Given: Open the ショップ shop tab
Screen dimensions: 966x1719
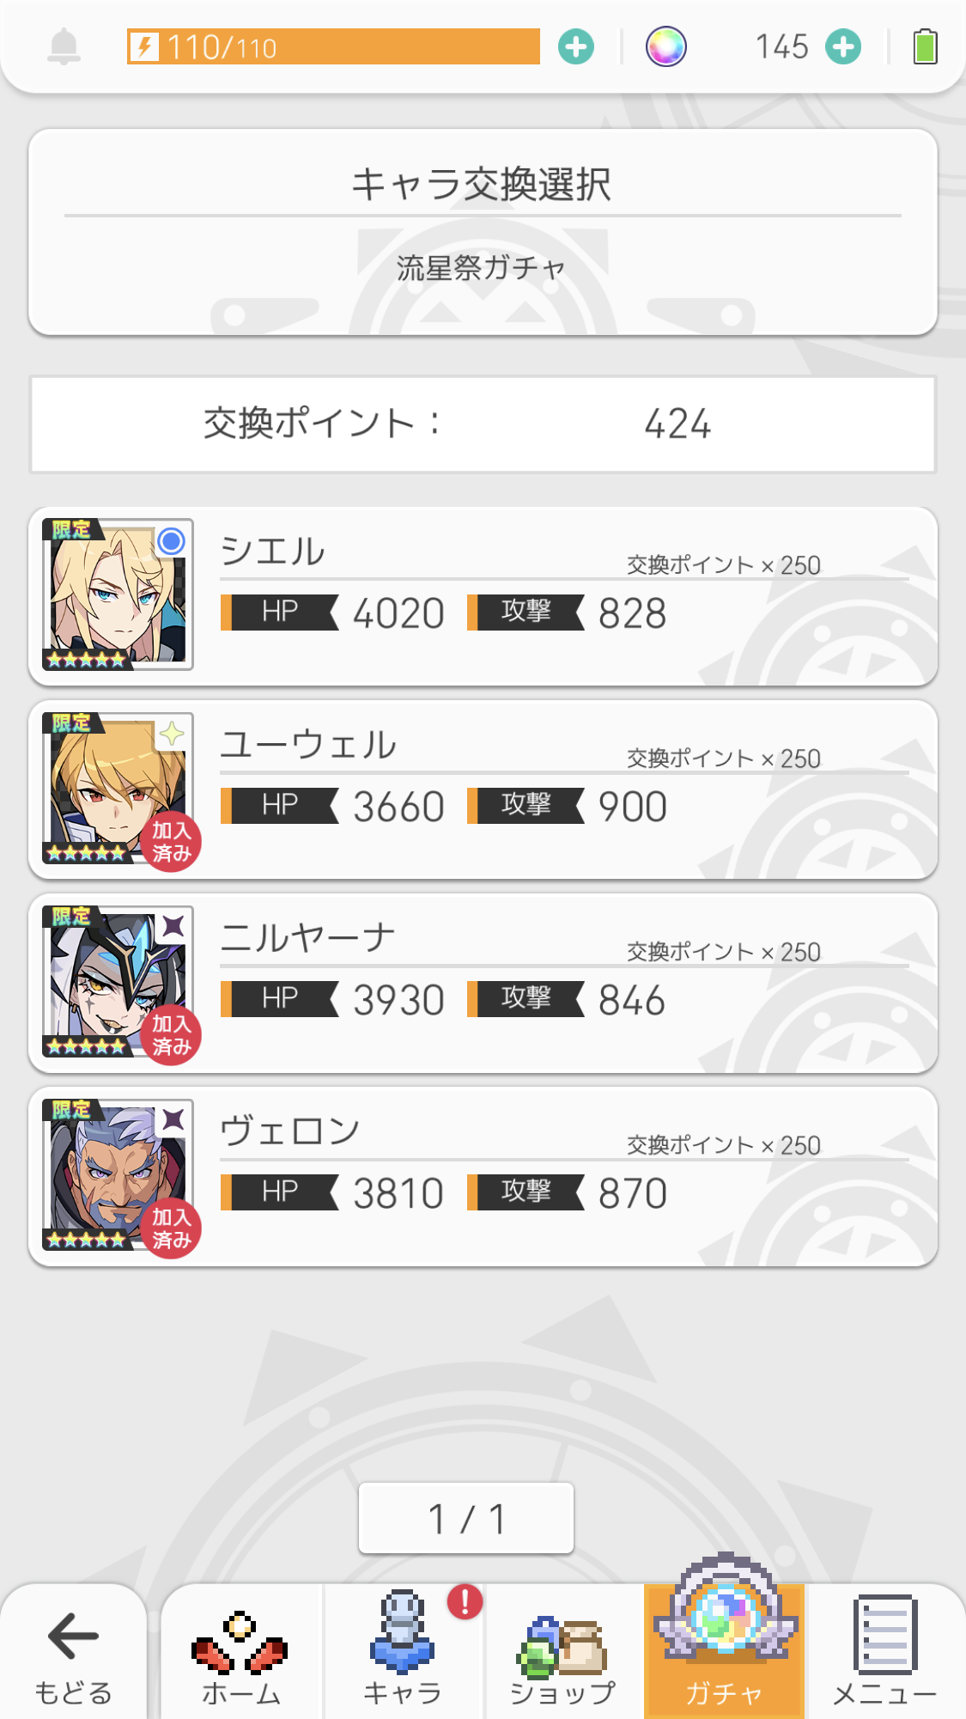Looking at the screenshot, I should [563, 1654].
